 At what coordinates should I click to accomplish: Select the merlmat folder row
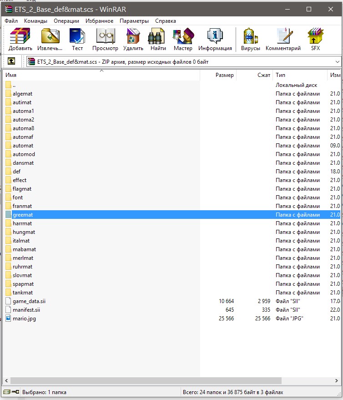click(172, 258)
